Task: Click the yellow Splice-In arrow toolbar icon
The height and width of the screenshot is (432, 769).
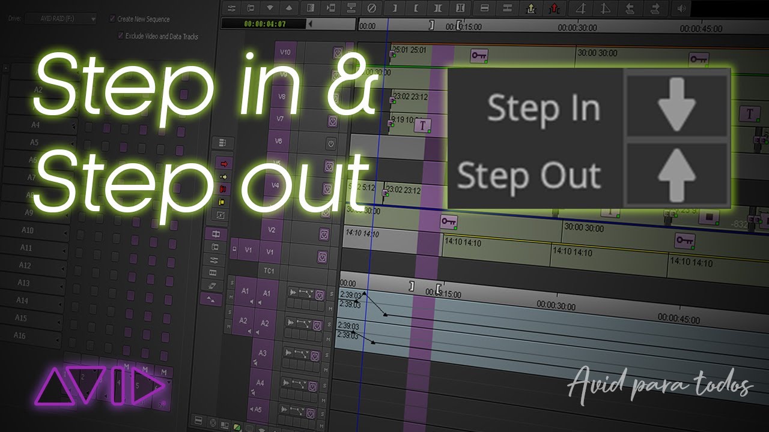Action: pos(531,8)
